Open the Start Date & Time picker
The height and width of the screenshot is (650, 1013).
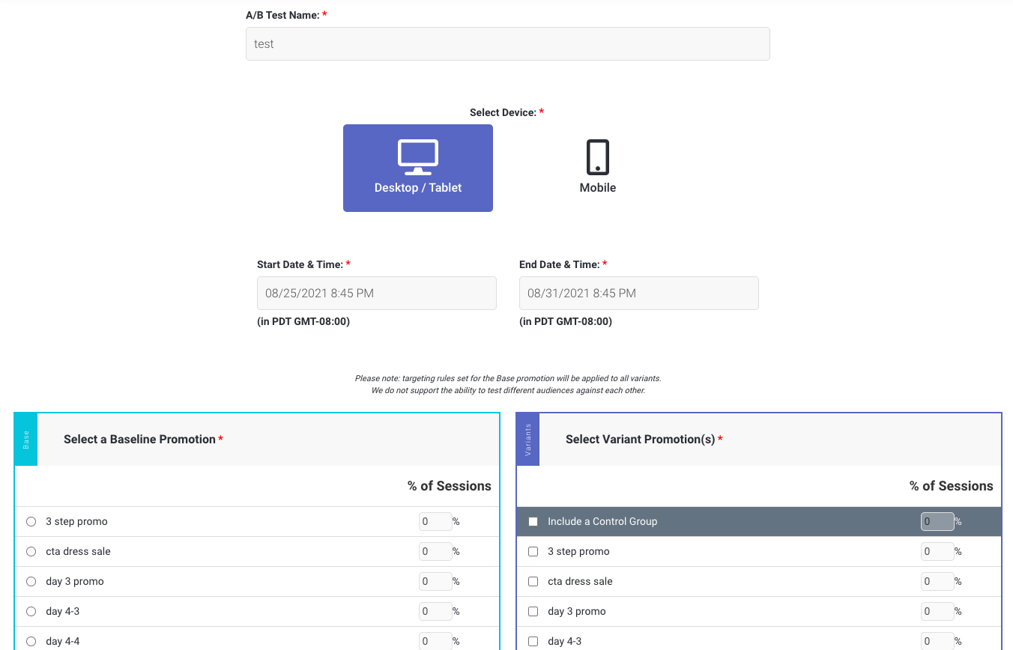(x=376, y=293)
